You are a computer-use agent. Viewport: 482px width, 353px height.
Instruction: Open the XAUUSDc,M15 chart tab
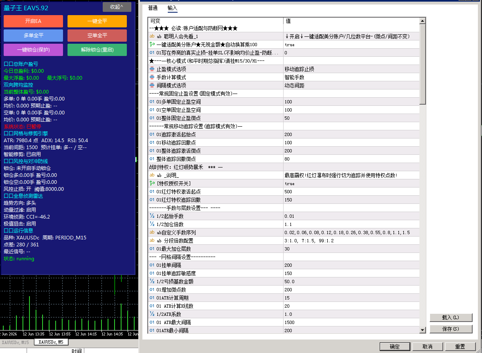coord(16,342)
